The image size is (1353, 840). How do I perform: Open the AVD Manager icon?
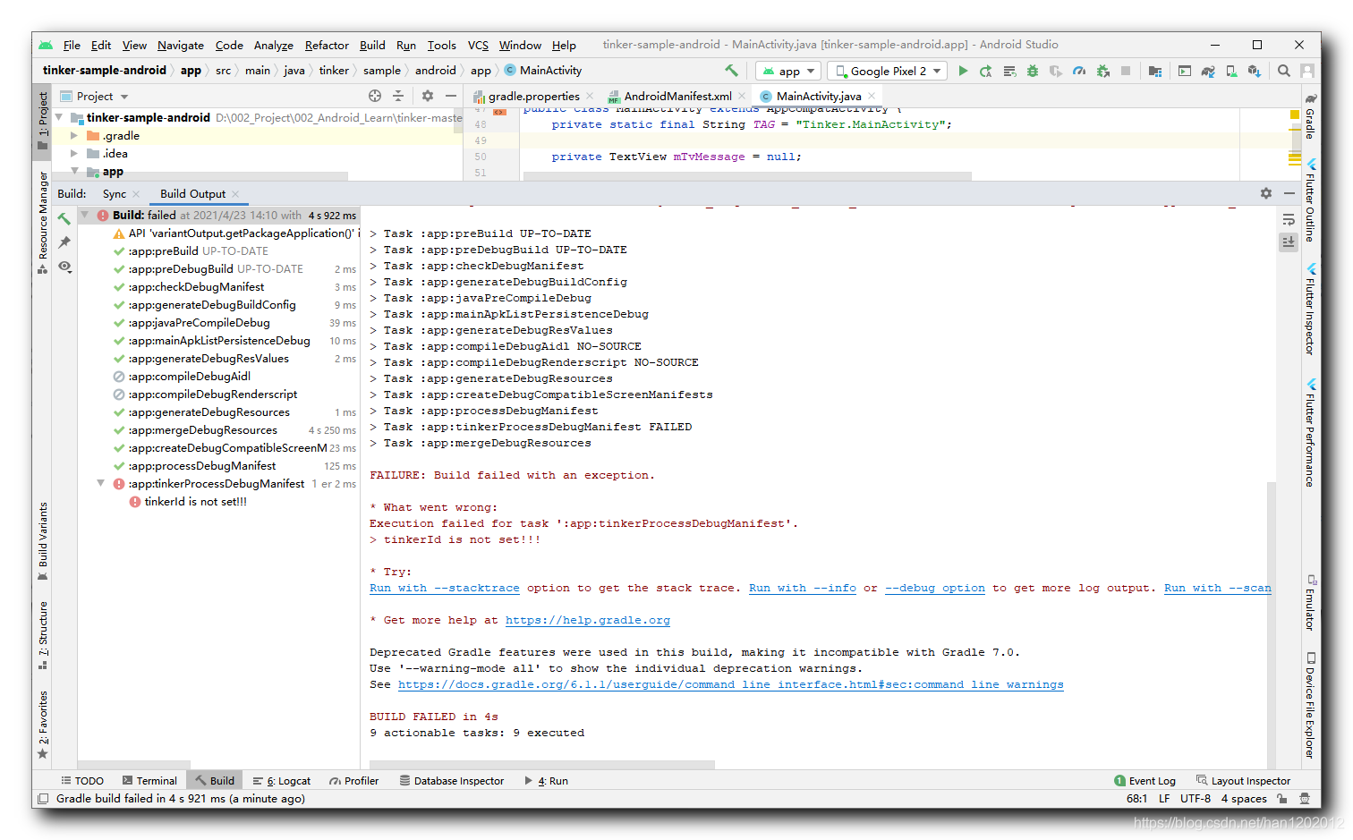pos(1231,71)
